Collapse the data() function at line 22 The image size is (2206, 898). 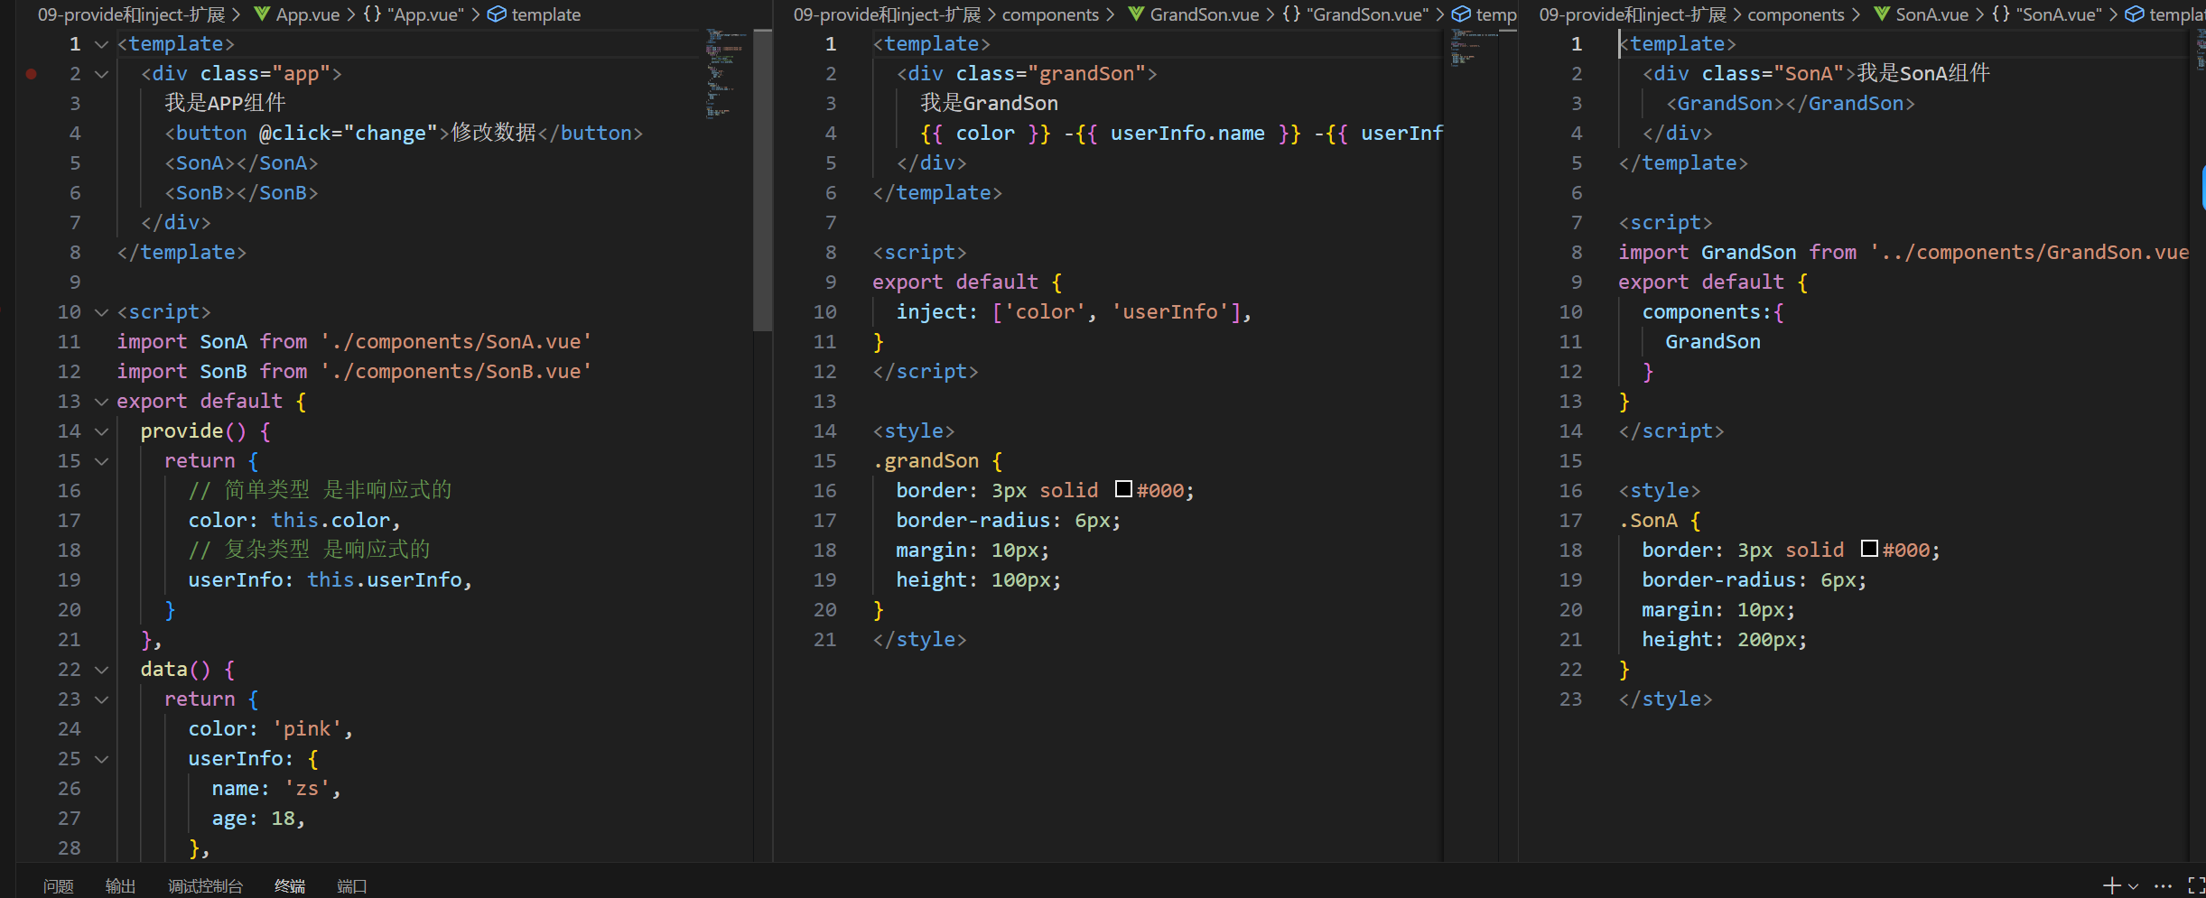[101, 670]
